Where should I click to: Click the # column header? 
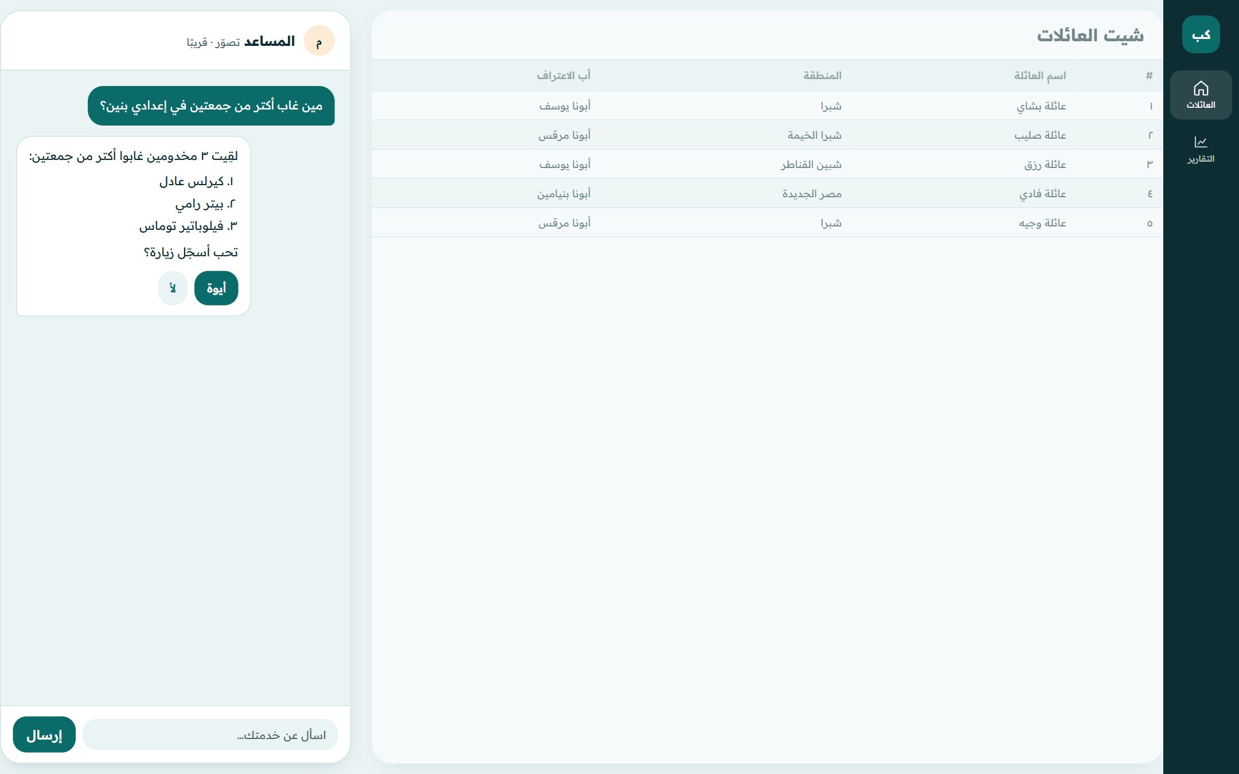1149,75
